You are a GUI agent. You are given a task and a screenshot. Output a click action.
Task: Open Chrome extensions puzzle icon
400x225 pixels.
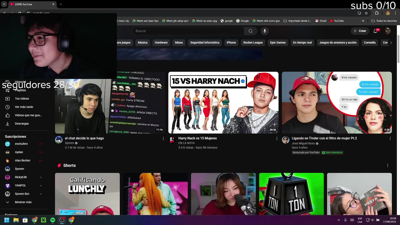tap(377, 13)
